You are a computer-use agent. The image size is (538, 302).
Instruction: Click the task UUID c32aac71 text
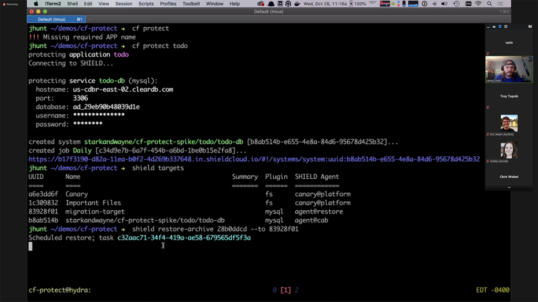click(184, 238)
